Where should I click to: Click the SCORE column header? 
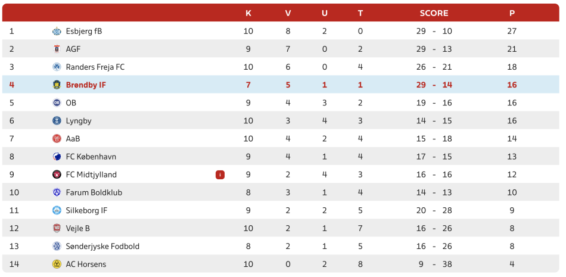click(434, 13)
